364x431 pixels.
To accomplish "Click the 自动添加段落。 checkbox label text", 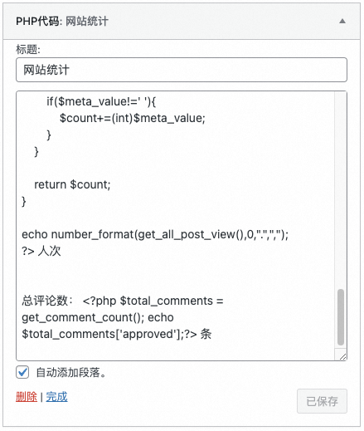I will coord(71,372).
